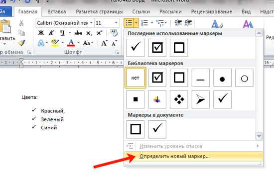
Task: Select checkmark marker under document markers
Action: (157, 129)
